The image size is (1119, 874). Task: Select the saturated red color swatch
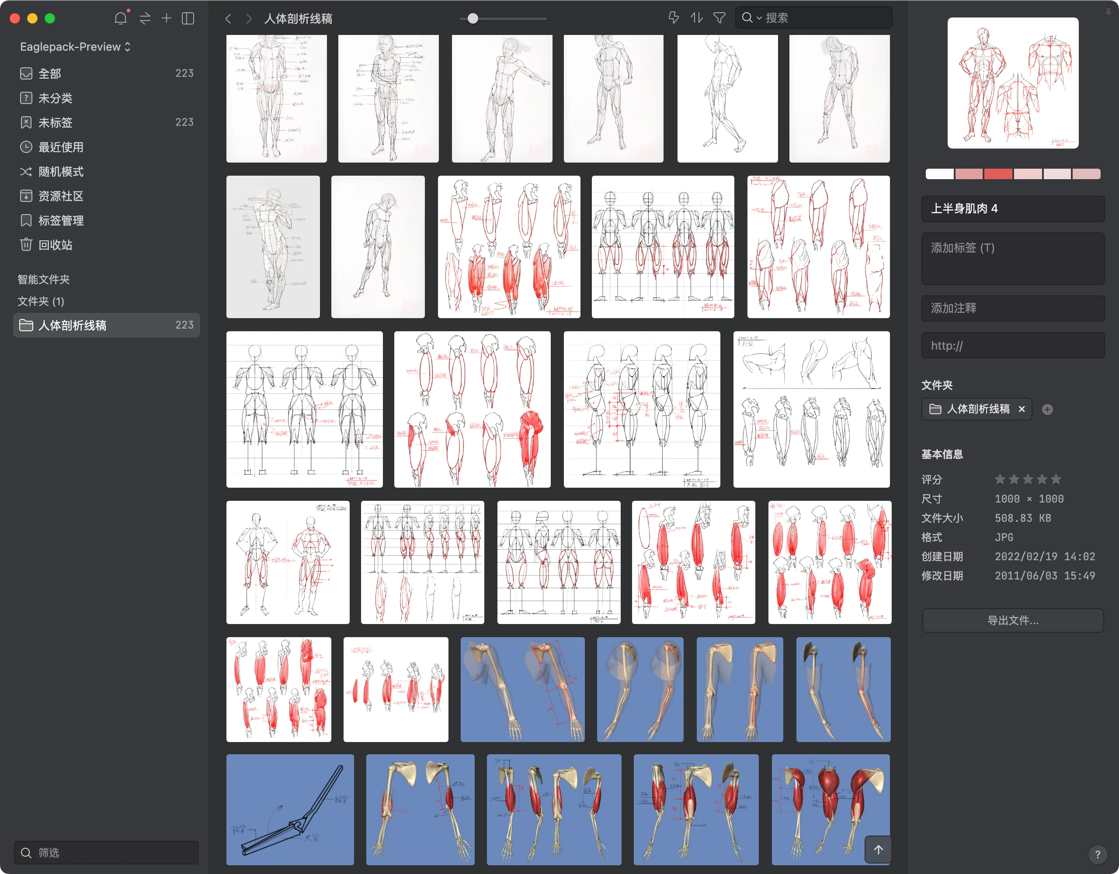[998, 173]
